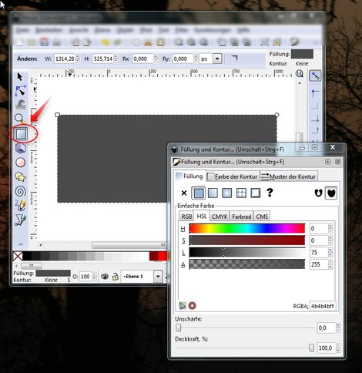
Task: Click the hue H rainbow slider
Action: [247, 228]
